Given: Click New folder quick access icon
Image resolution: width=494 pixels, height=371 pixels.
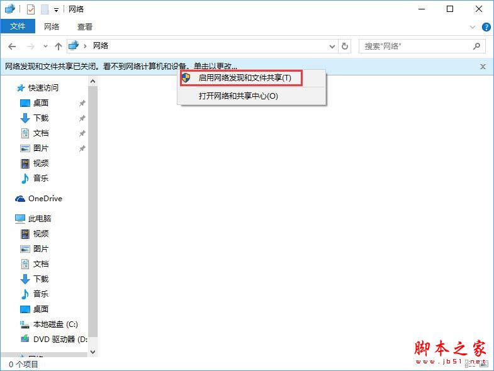Looking at the screenshot, I should 45,9.
